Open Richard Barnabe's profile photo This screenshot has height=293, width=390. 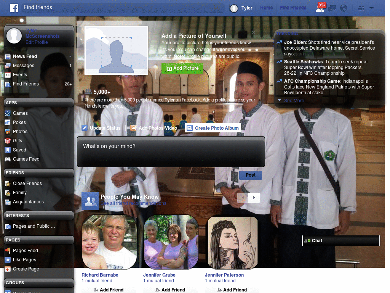[x=109, y=242]
